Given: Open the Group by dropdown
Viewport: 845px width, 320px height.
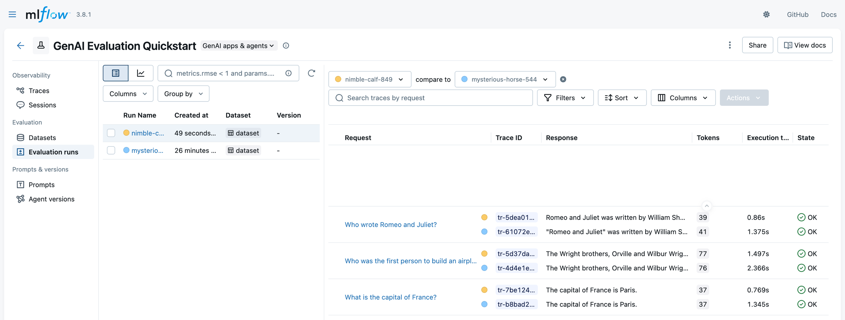Looking at the screenshot, I should click(183, 94).
